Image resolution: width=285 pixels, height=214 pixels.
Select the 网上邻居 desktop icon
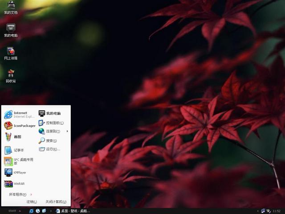point(11,53)
